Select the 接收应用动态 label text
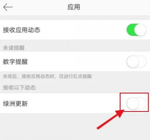The image size is (150, 140). [22, 30]
